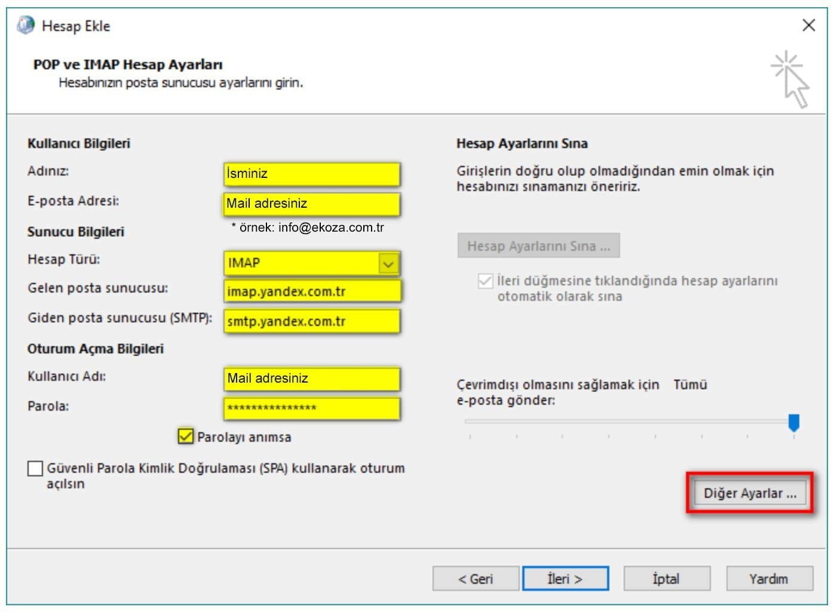This screenshot has height=616, width=840.
Task: Click the Parola password field
Action: [x=312, y=408]
